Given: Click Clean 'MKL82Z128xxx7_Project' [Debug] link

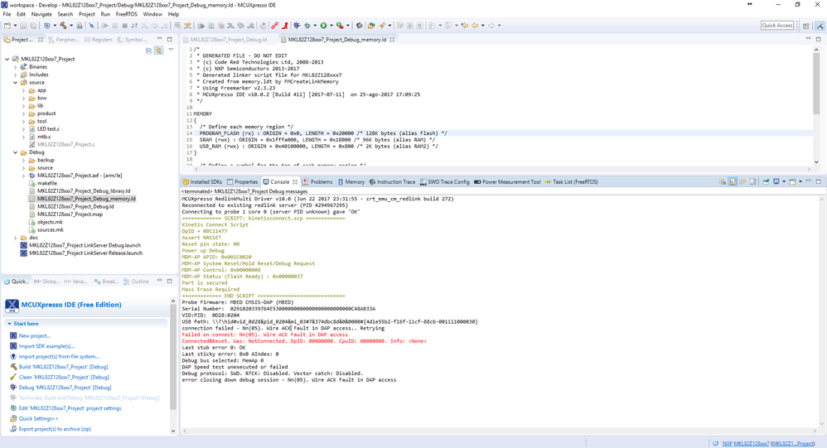Looking at the screenshot, I should click(x=64, y=378).
